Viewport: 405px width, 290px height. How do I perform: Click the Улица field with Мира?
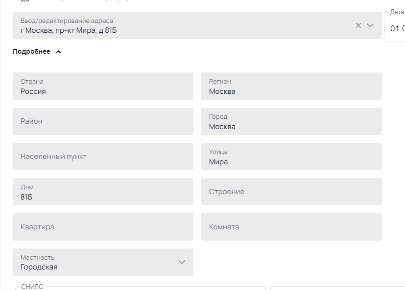[x=291, y=156]
